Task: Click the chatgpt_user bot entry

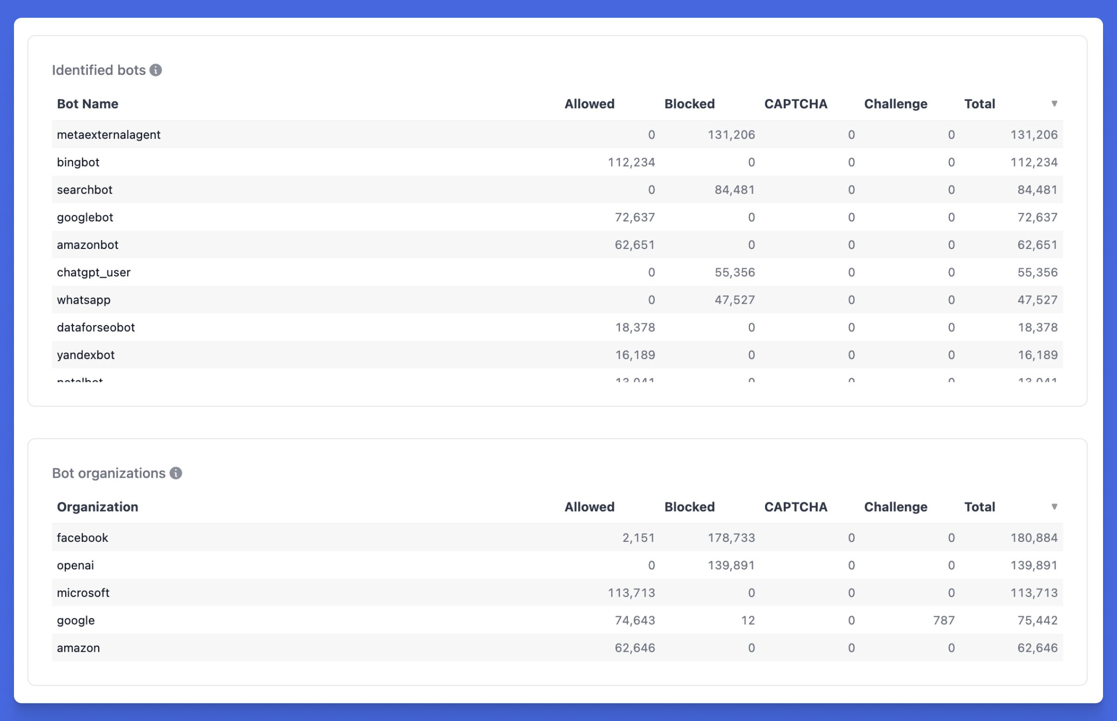Action: (94, 273)
